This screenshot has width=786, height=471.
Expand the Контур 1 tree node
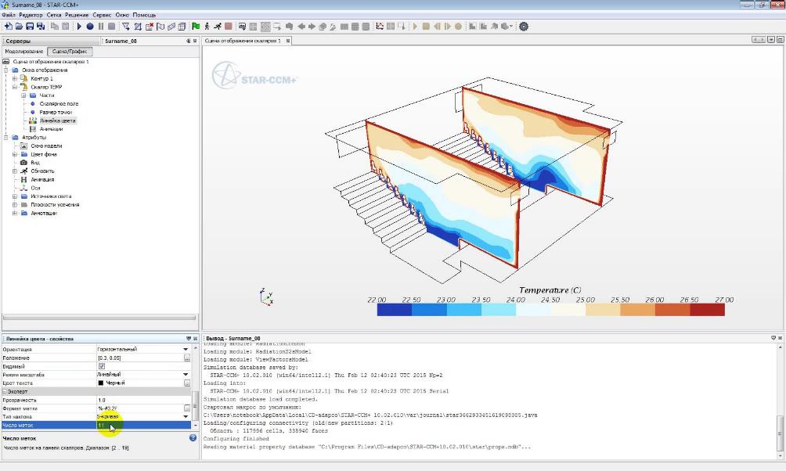click(14, 78)
